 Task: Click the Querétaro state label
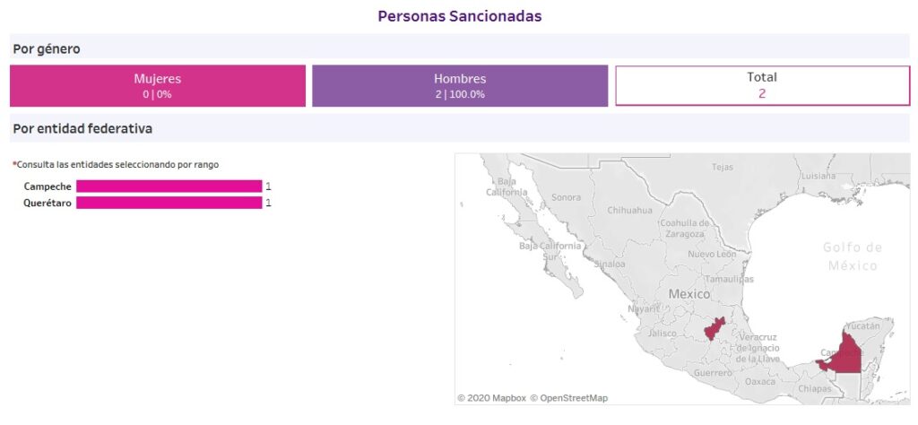click(x=48, y=203)
